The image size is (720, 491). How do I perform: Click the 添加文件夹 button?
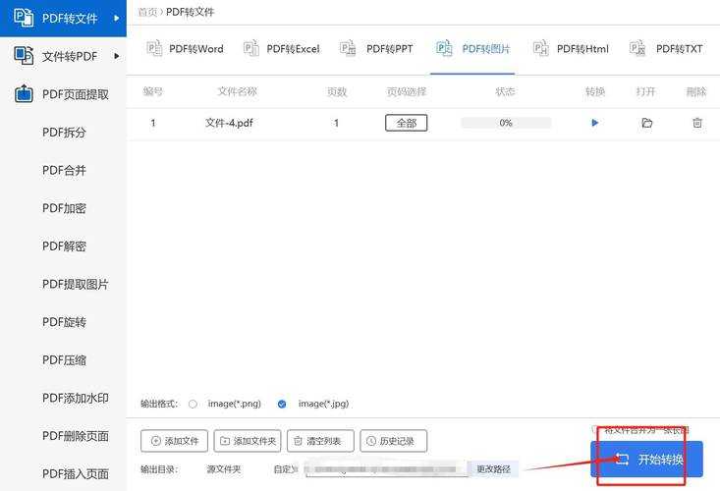[248, 441]
